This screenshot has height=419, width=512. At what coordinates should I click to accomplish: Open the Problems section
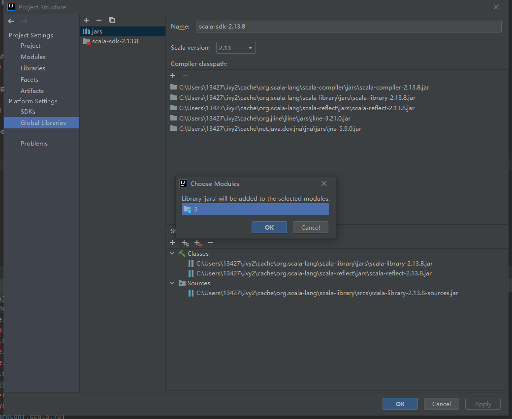click(34, 144)
